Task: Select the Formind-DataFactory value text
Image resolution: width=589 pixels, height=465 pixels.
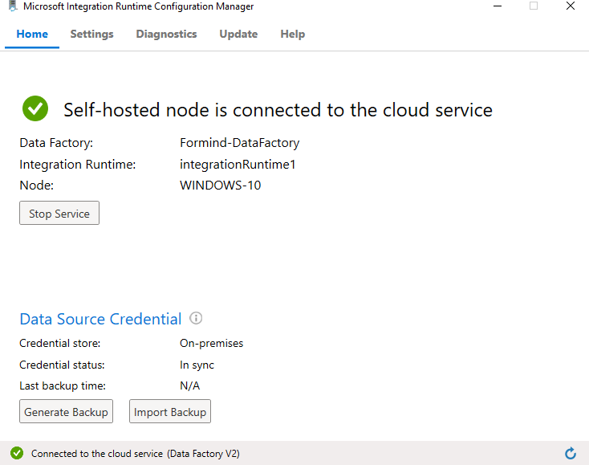Action: point(240,143)
